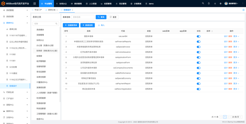246x124 pixels.
Task: Switch to 分销商城 top menu
Action: (x=136, y=3)
